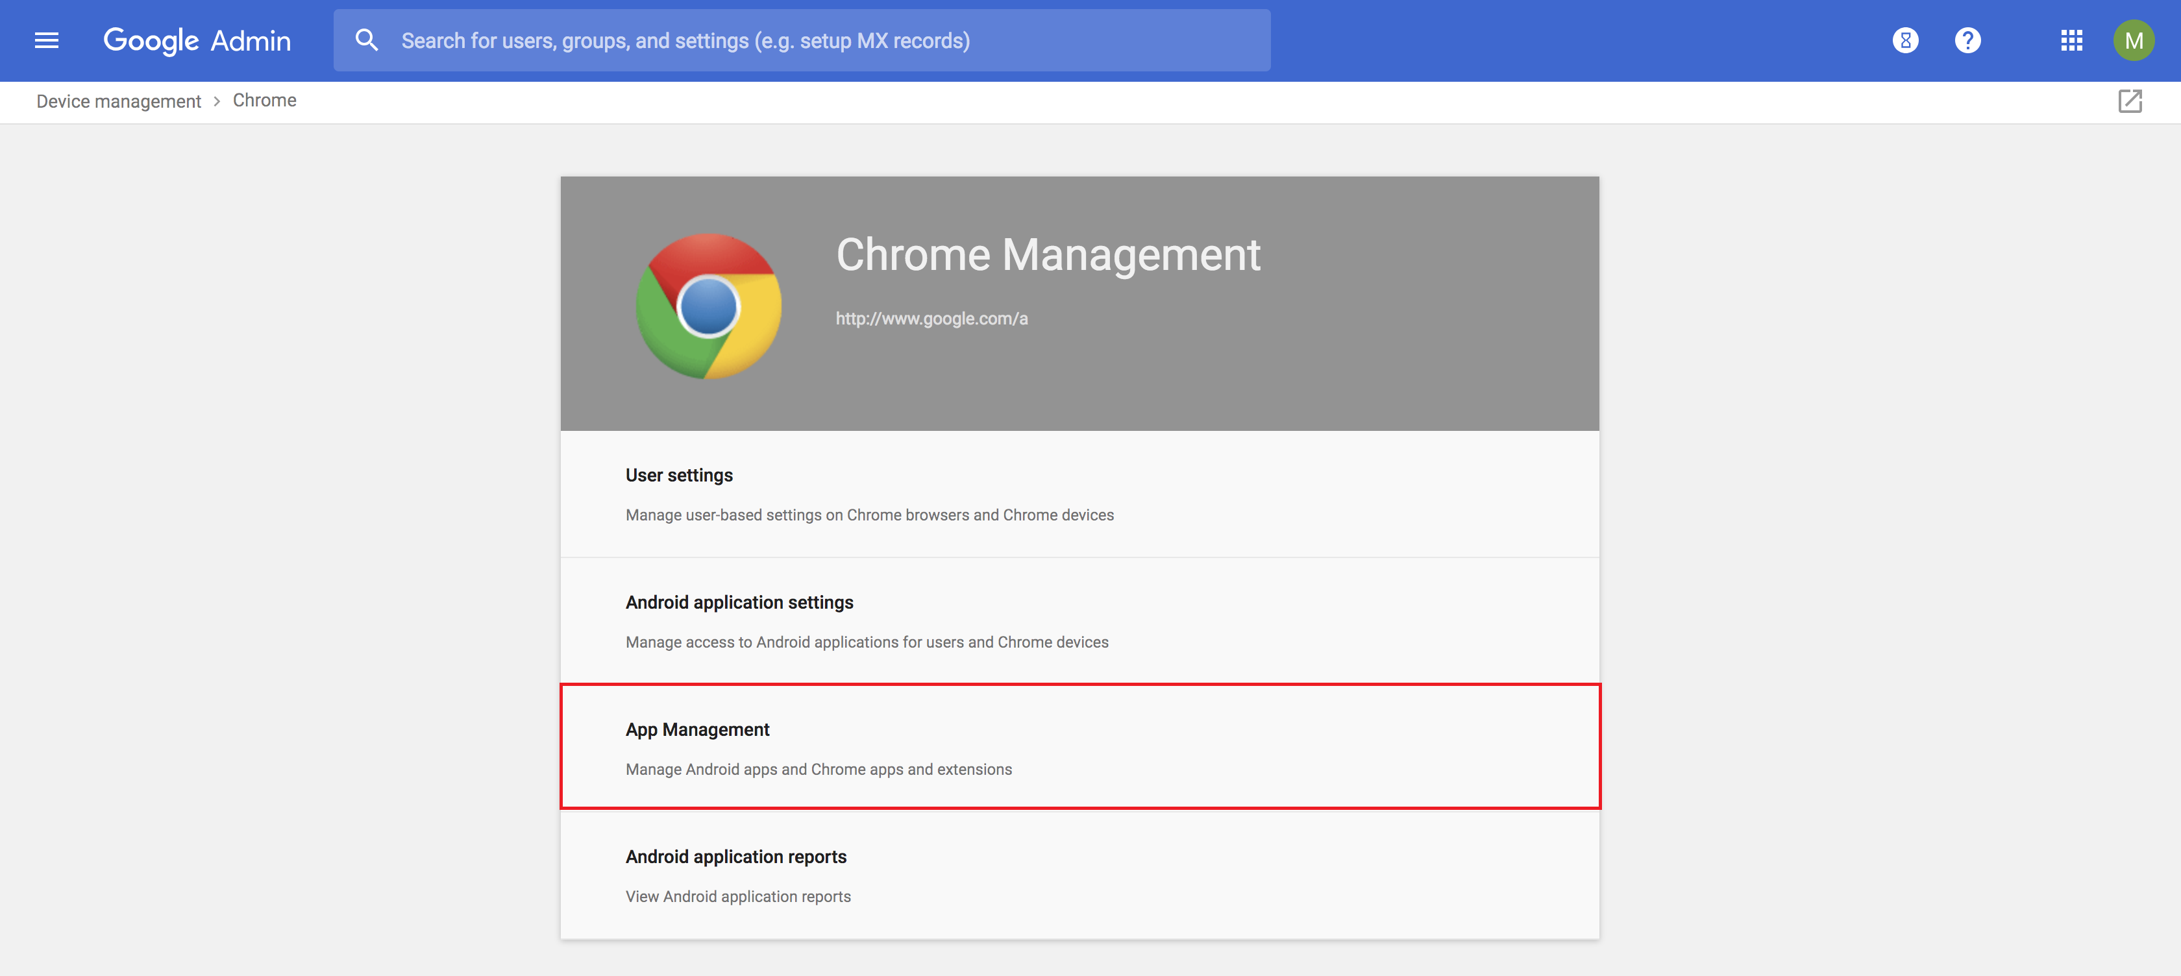Image resolution: width=2181 pixels, height=976 pixels.
Task: Click the Chrome logo image
Action: click(709, 306)
